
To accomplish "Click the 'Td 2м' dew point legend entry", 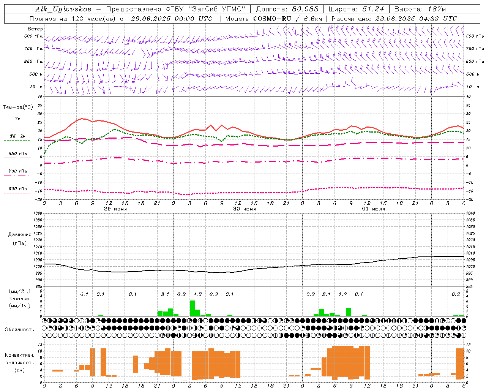I will click(17, 136).
